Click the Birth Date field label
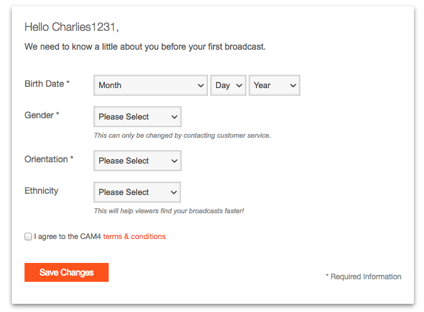The width and height of the screenshot is (424, 312). (x=44, y=84)
